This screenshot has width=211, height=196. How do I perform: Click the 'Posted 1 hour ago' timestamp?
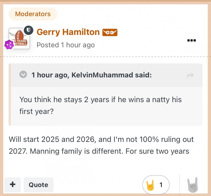pyautogui.click(x=65, y=45)
